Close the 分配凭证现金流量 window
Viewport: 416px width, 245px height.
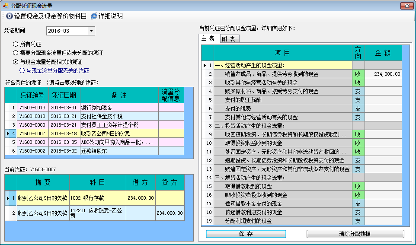tap(407, 6)
